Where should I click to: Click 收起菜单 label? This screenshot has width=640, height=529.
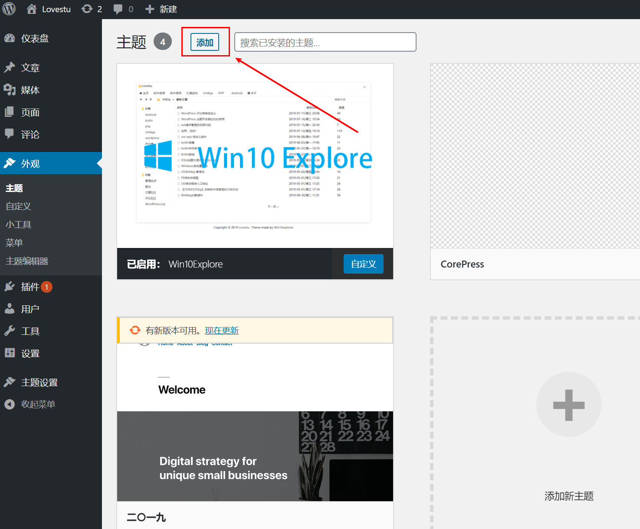(38, 404)
